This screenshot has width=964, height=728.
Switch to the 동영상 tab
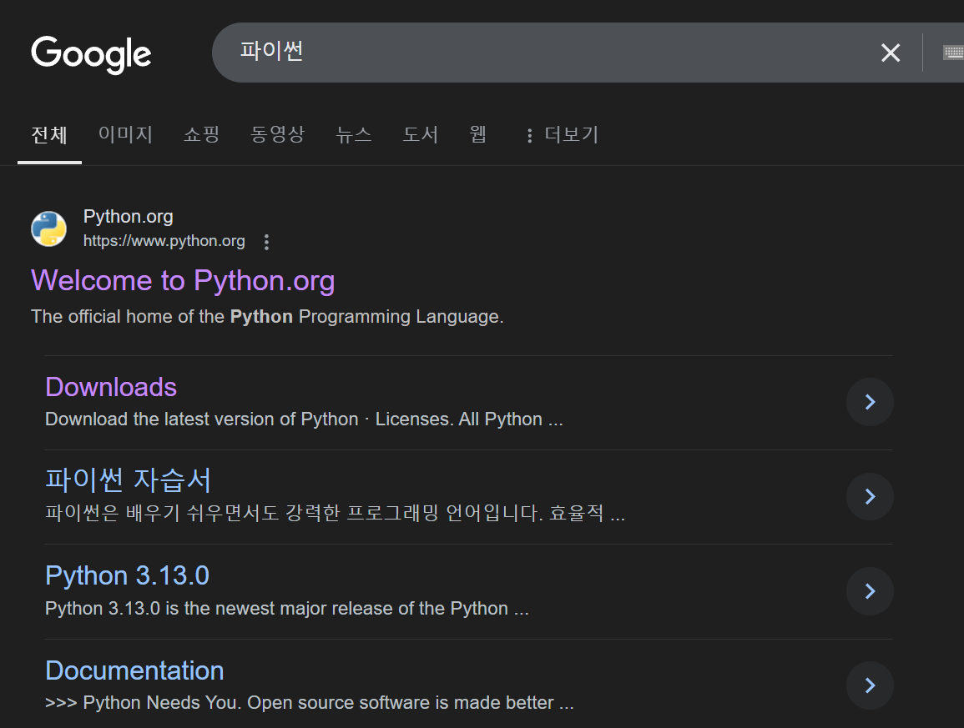coord(277,134)
